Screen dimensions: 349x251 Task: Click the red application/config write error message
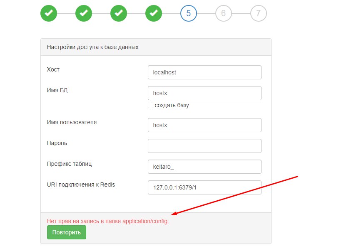point(108,221)
